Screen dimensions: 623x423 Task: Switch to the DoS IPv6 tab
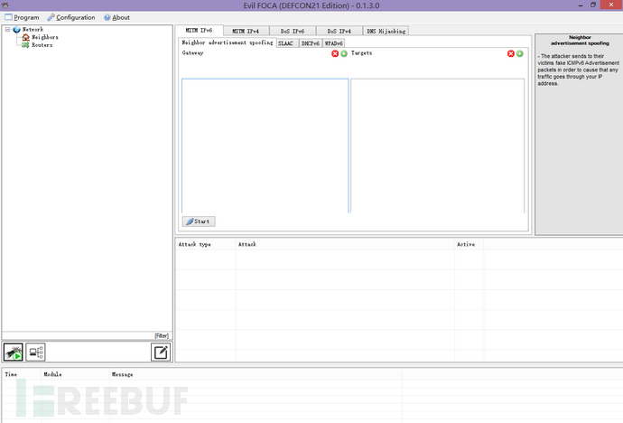(x=293, y=31)
